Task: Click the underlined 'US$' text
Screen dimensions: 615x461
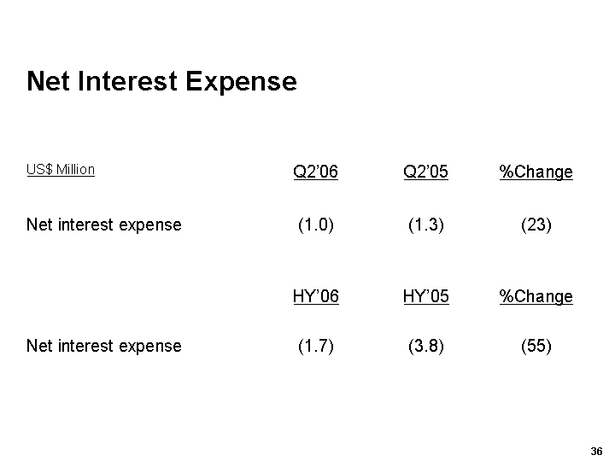Action: click(x=39, y=169)
